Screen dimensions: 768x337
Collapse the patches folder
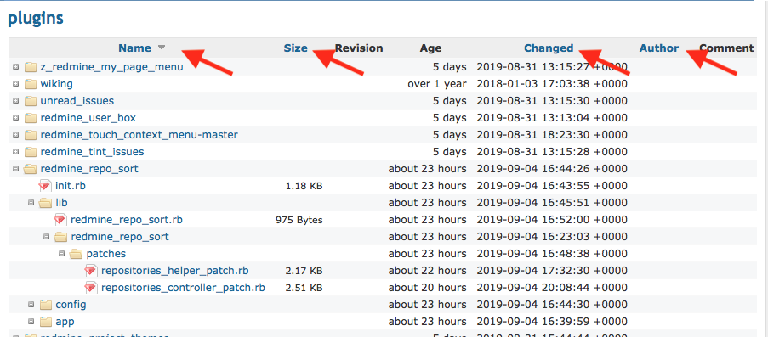coord(62,253)
